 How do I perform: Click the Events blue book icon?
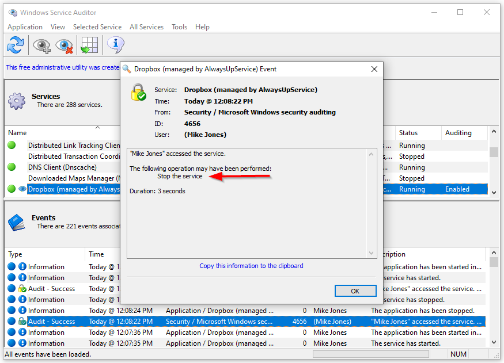[x=16, y=222]
